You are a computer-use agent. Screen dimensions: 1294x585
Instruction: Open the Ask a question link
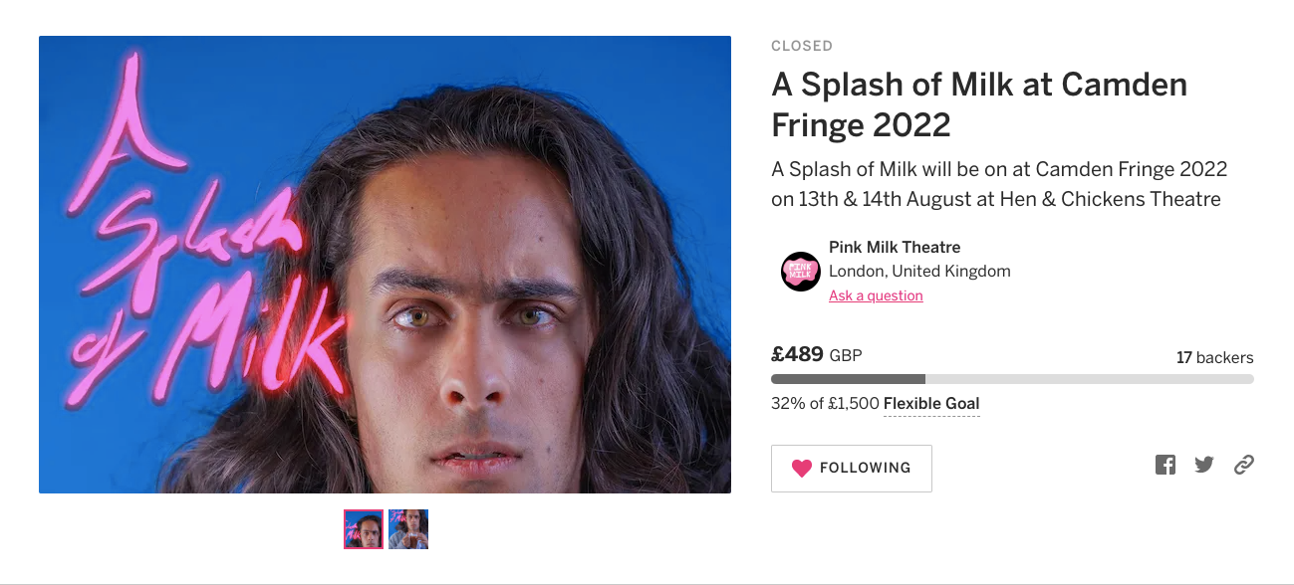tap(876, 295)
